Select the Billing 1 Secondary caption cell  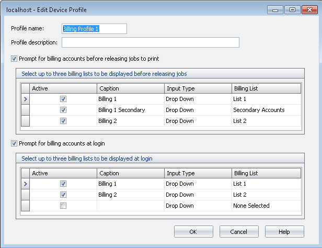pos(130,110)
